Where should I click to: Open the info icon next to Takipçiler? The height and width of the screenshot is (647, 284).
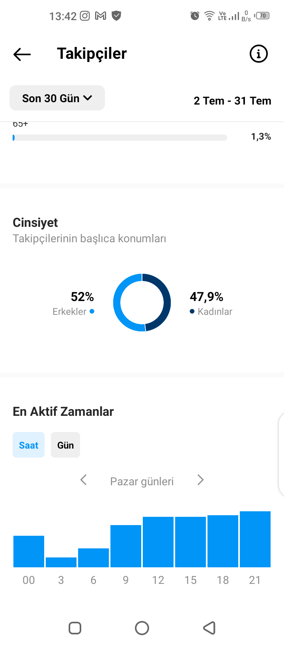point(259,54)
